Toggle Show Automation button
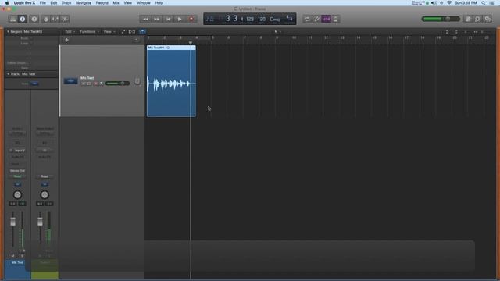 (123, 31)
